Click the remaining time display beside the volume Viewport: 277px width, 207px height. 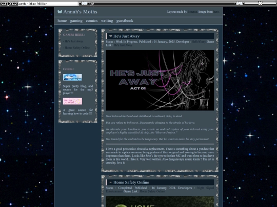[239, 4]
